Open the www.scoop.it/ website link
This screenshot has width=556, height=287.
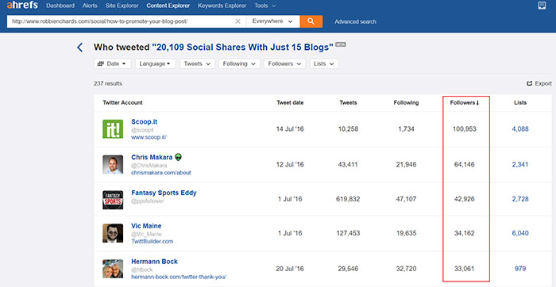click(x=149, y=137)
